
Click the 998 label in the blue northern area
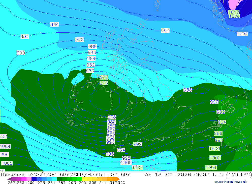(x=165, y=31)
